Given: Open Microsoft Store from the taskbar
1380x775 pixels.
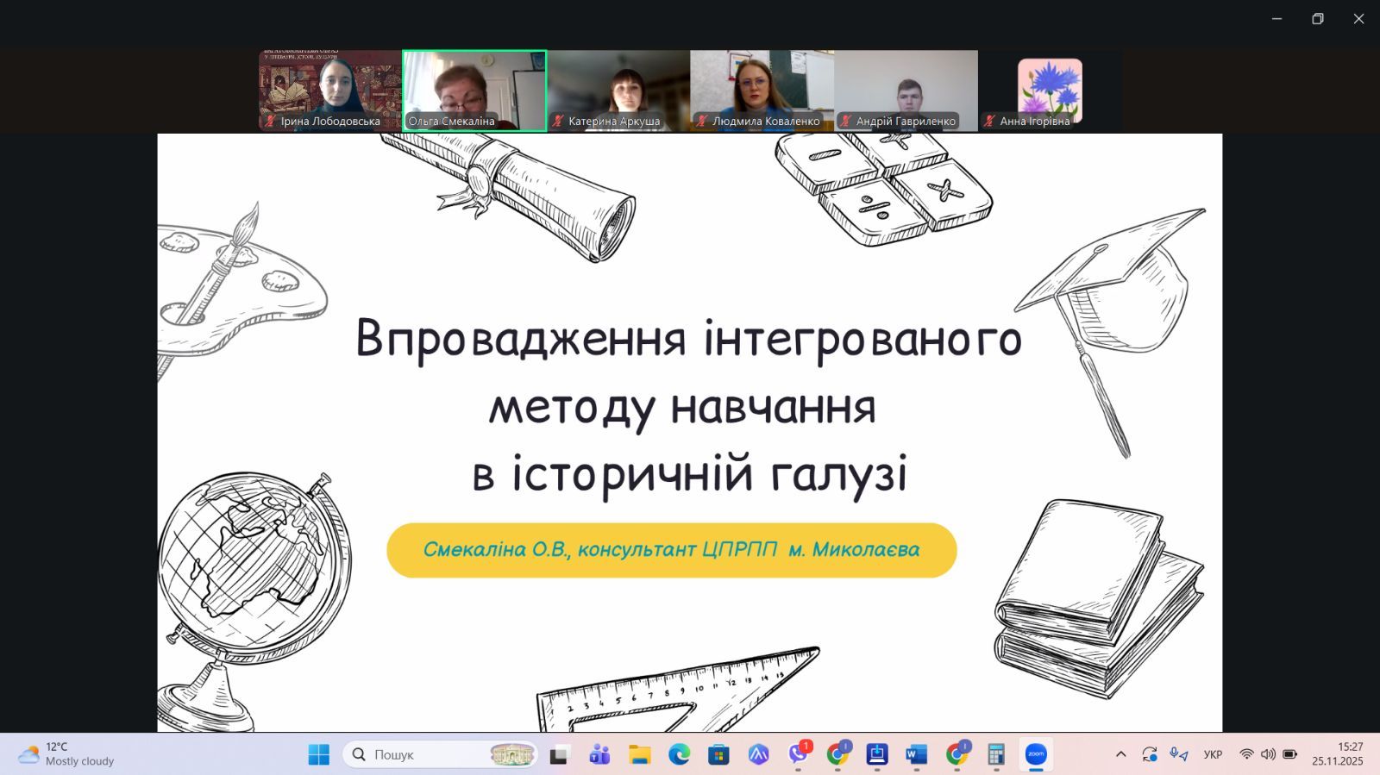Looking at the screenshot, I should (718, 754).
